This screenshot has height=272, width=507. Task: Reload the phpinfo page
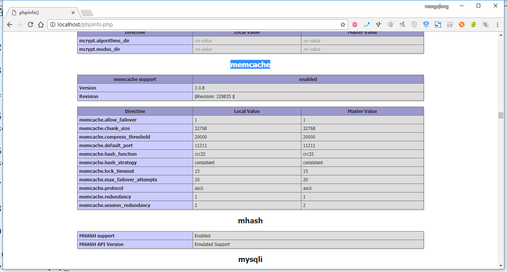tap(30, 25)
